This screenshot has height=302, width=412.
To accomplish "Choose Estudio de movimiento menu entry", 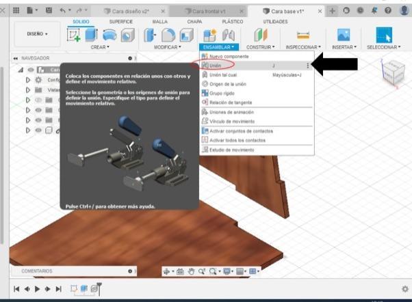I will [x=257, y=150].
